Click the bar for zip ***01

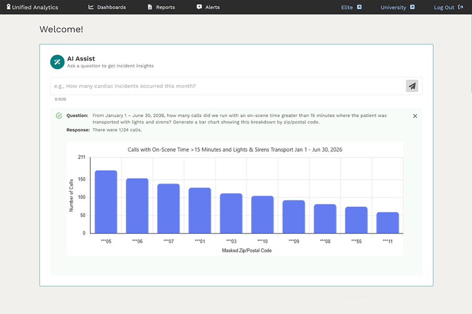(200, 210)
